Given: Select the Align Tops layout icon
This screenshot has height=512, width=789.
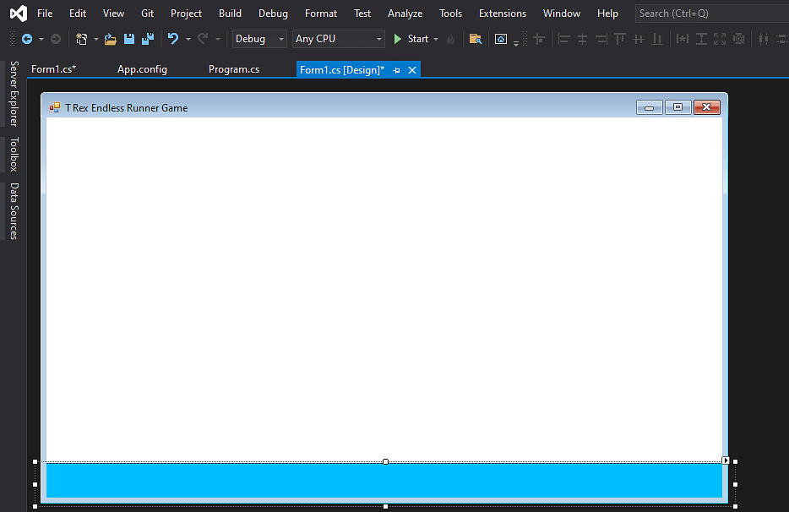Looking at the screenshot, I should tap(619, 39).
